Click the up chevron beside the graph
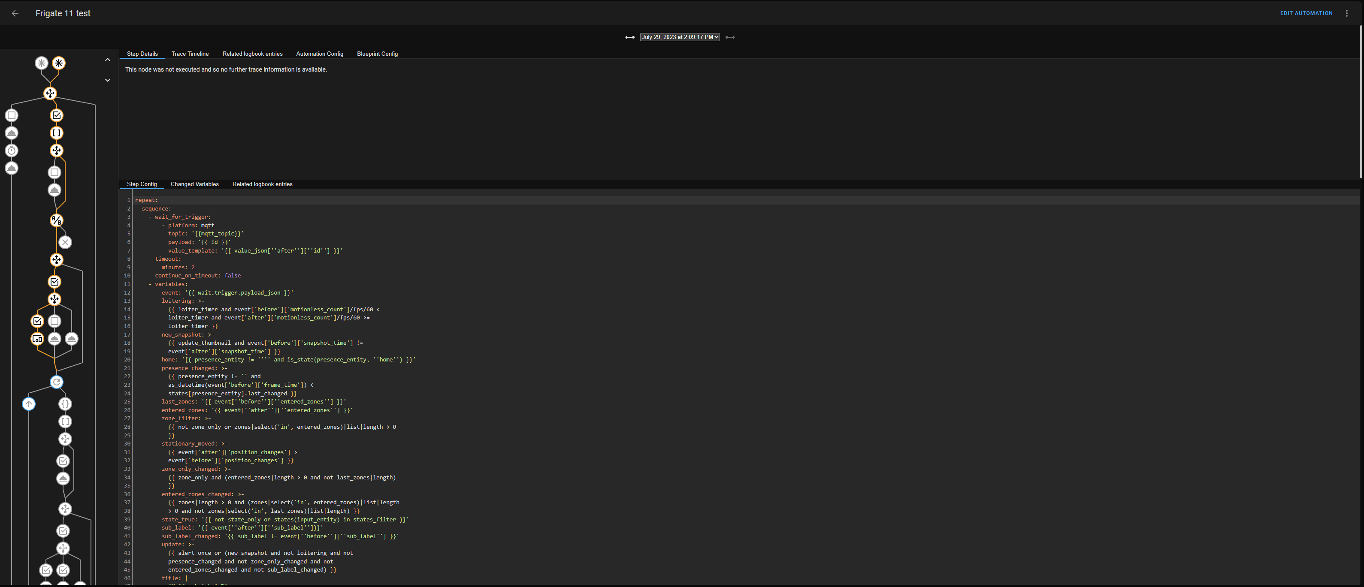Image resolution: width=1364 pixels, height=587 pixels. (x=108, y=60)
